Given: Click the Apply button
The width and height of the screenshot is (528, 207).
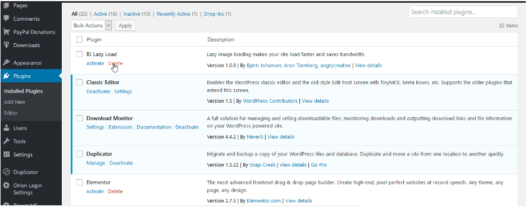Looking at the screenshot, I should (x=125, y=25).
